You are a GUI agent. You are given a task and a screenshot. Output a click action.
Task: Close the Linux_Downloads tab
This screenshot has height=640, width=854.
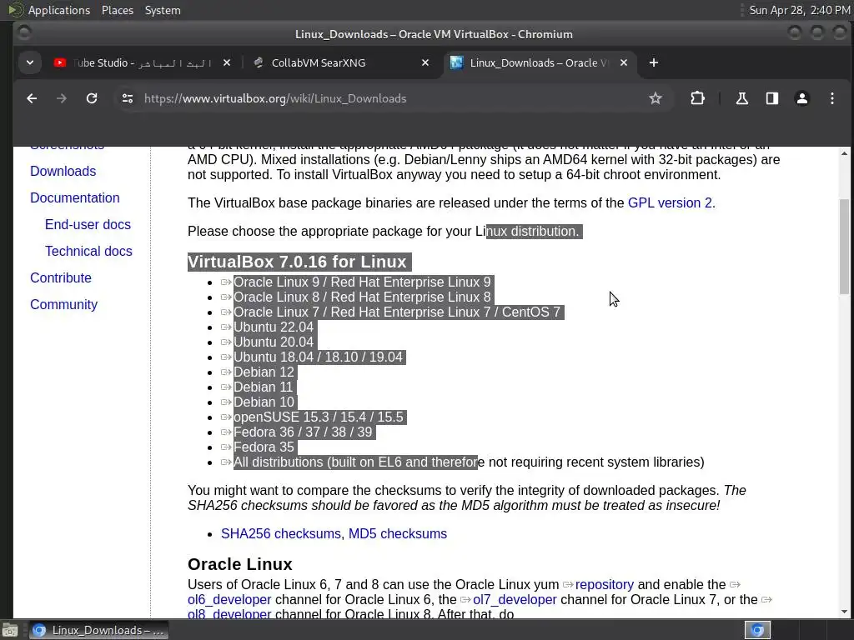(x=624, y=63)
